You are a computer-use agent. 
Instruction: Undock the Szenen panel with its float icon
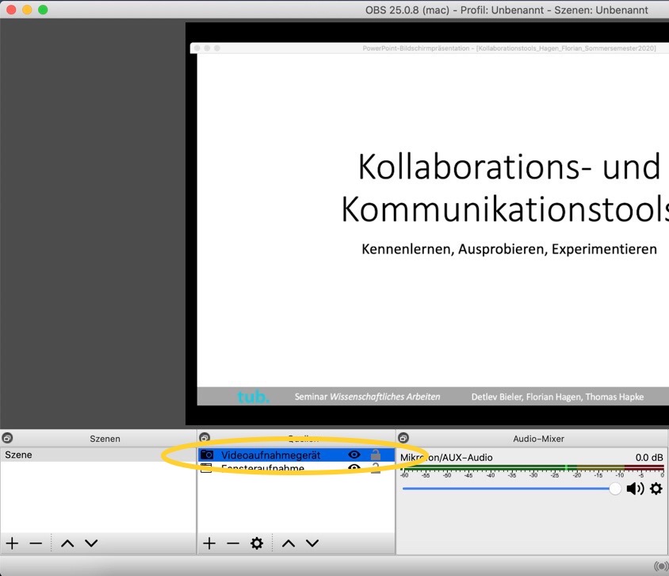pos(7,438)
